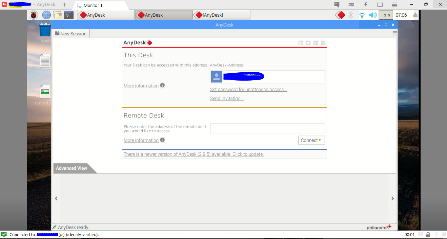Open the Facebook icon in AnyDesk
The image size is (447, 239).
[x=323, y=43]
